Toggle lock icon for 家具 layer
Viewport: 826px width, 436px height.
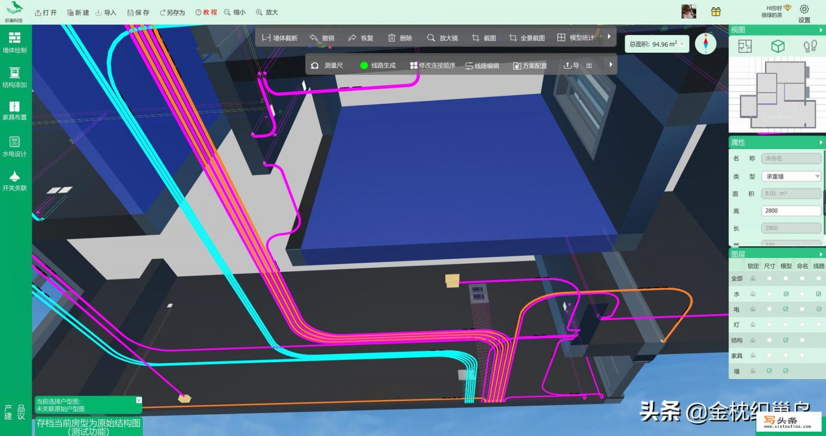click(x=753, y=355)
